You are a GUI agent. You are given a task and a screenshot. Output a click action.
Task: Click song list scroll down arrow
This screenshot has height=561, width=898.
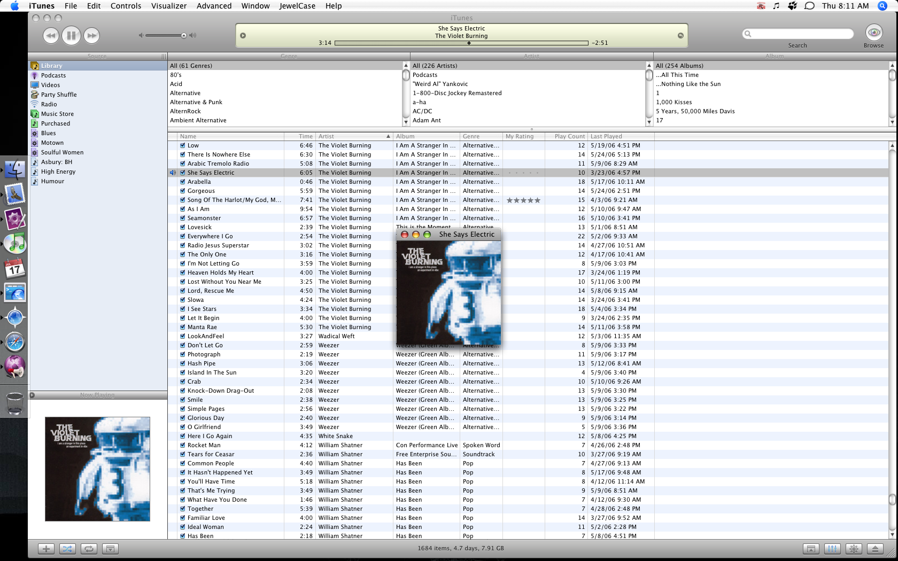892,535
